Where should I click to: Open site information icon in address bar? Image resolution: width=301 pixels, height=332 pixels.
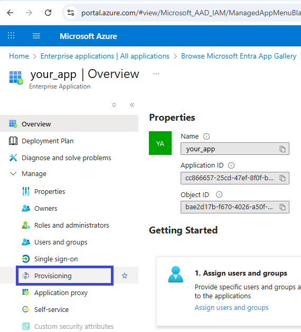point(71,13)
